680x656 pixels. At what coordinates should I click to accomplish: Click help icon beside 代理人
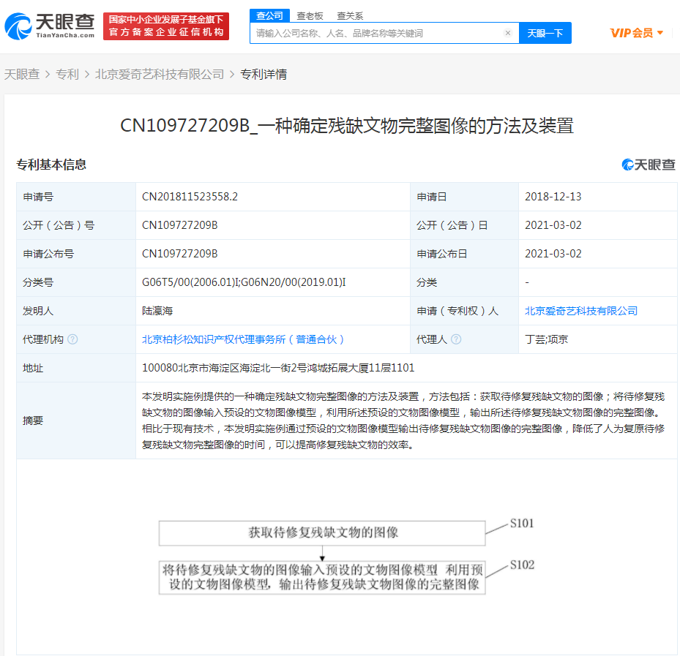tap(456, 339)
